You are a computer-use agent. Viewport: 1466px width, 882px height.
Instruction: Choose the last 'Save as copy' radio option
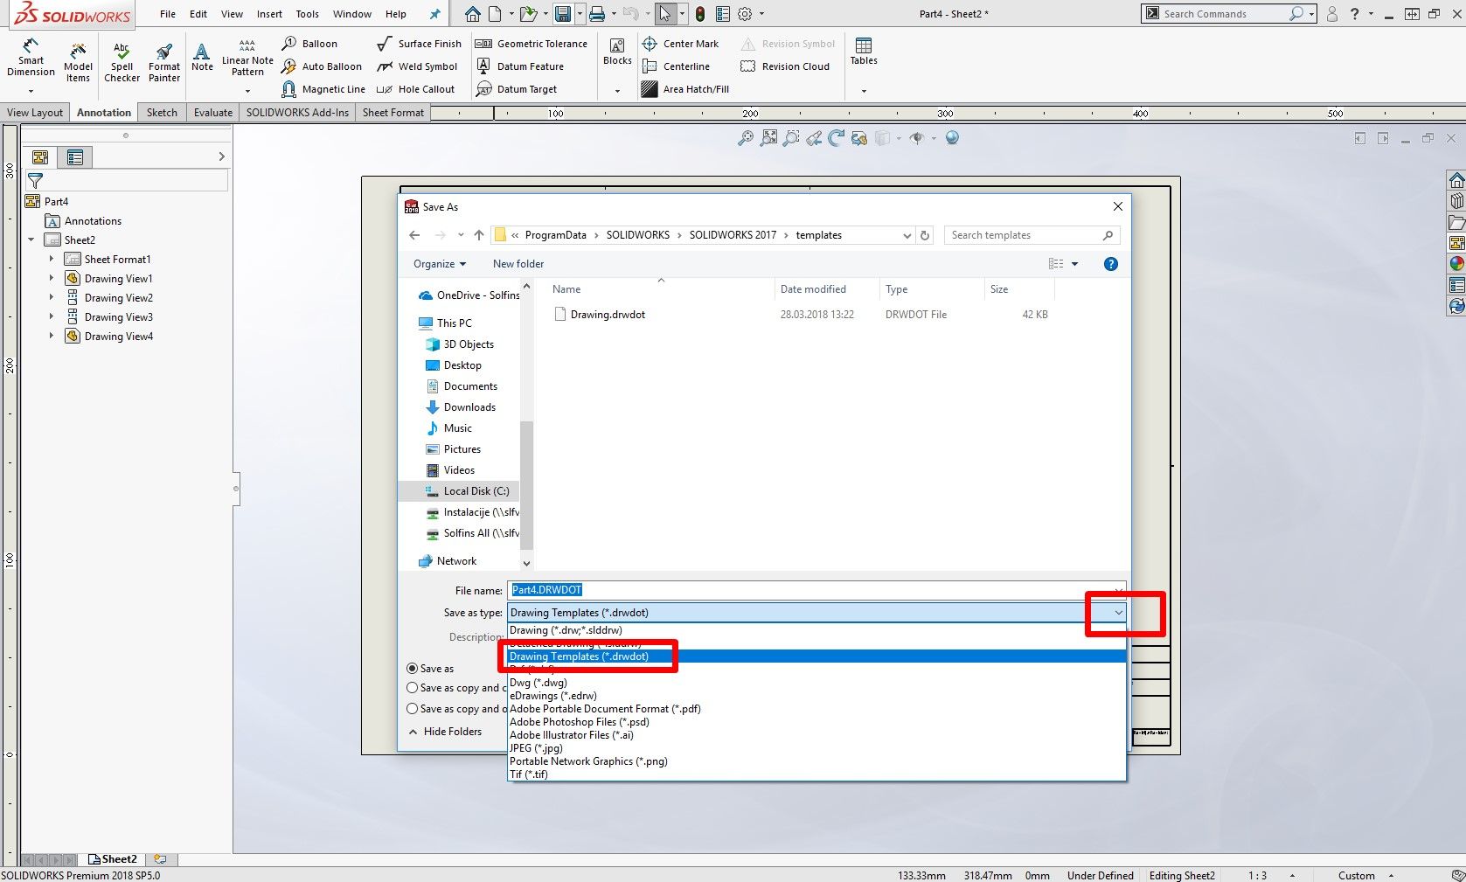(413, 709)
